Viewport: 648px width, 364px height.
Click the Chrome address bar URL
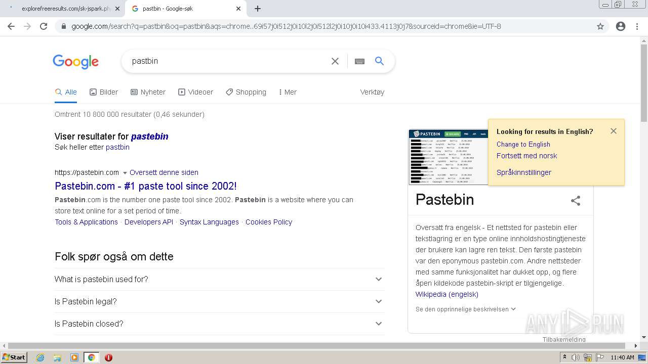(286, 26)
